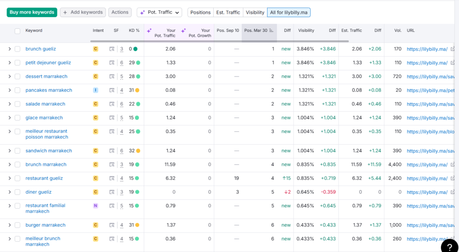Open the glace marrakech keyword link
Screen dimensions: 459x252
pyautogui.click(x=44, y=118)
